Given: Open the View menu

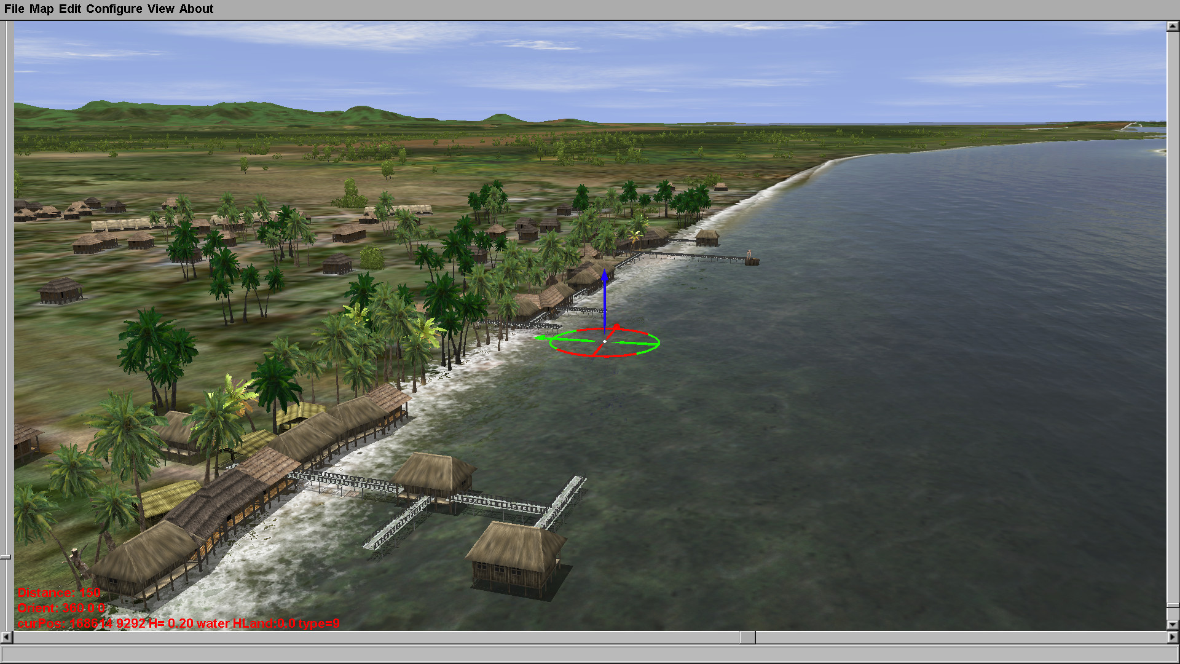Looking at the screenshot, I should point(160,9).
